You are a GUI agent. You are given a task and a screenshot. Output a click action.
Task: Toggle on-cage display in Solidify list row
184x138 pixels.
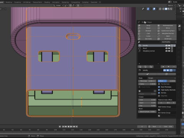pos(174,46)
